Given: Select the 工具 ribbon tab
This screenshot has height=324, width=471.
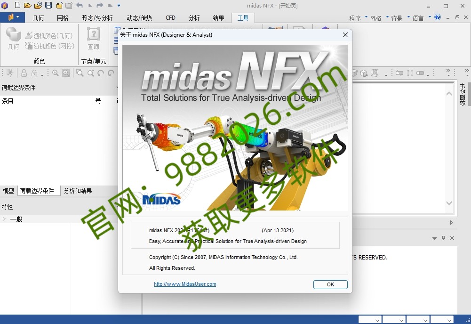Looking at the screenshot, I should point(243,18).
